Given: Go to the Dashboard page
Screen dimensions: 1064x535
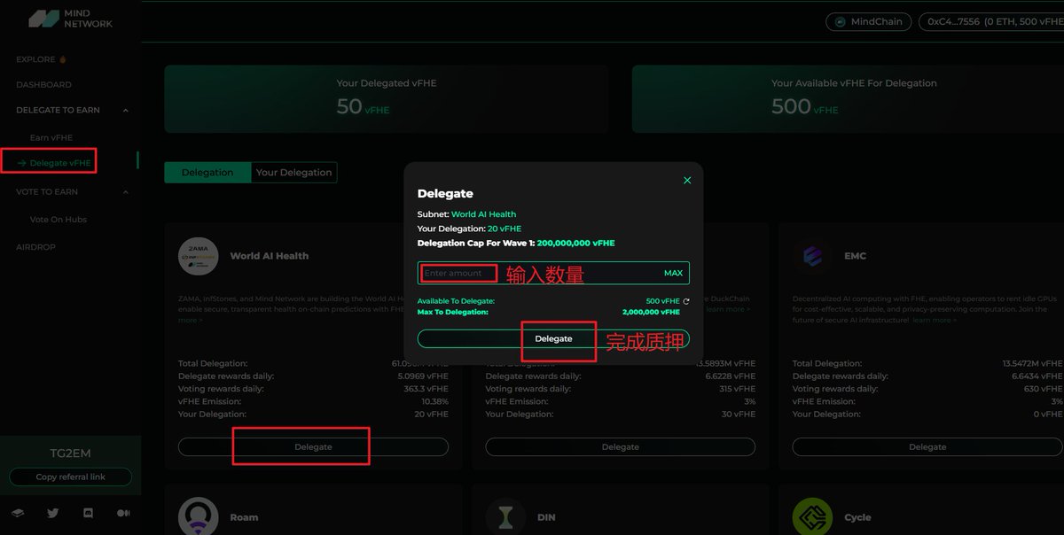Looking at the screenshot, I should [43, 85].
